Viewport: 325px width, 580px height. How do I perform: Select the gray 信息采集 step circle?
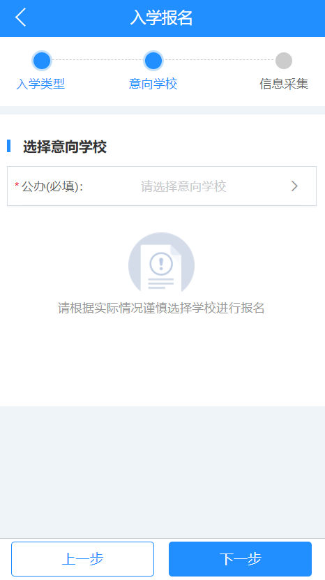[284, 61]
